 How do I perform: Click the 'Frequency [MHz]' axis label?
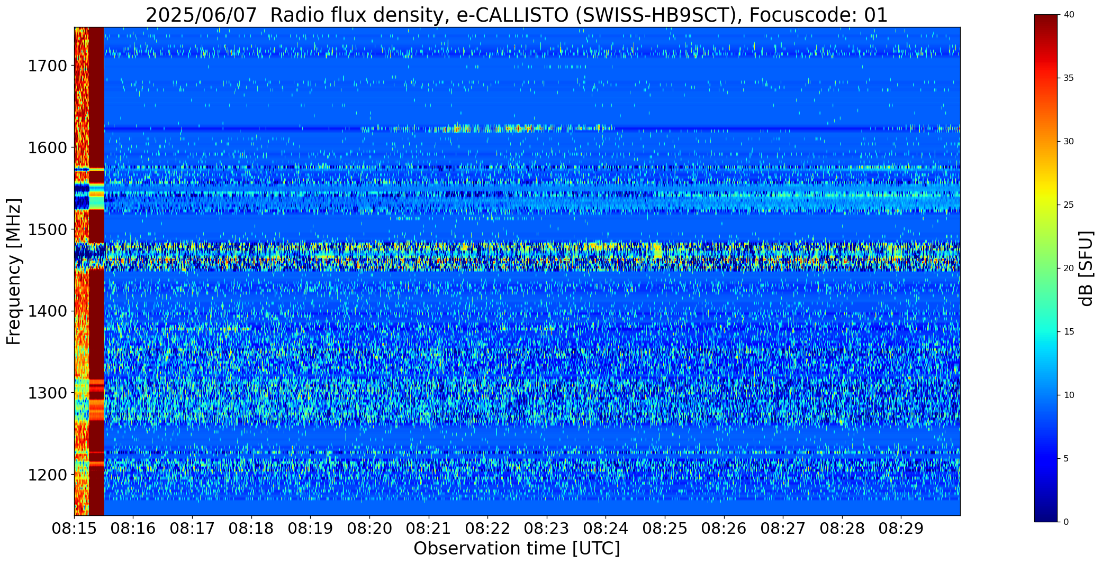click(x=14, y=271)
